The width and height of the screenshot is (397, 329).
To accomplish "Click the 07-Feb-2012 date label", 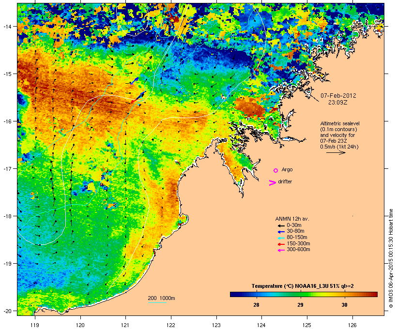I will pyautogui.click(x=338, y=96).
